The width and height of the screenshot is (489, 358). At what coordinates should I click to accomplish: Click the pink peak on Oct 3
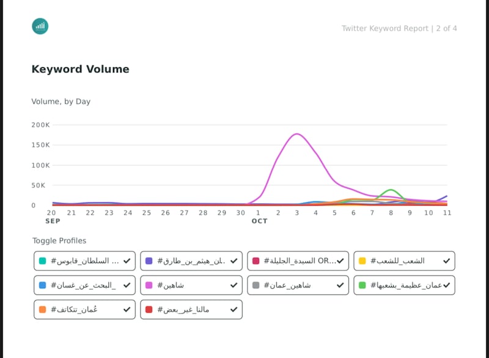coord(297,133)
